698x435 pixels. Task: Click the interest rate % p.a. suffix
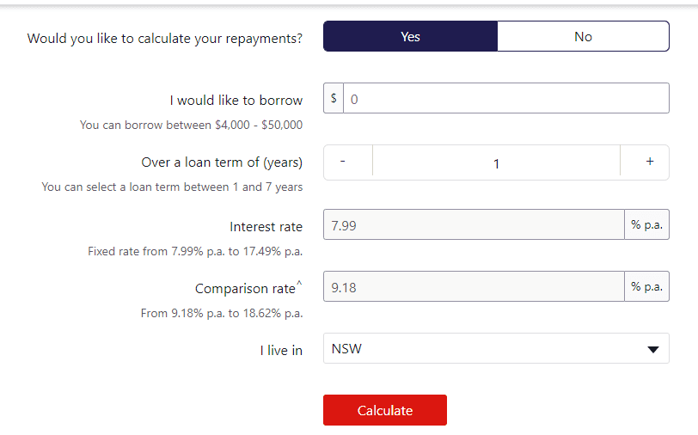pos(646,225)
